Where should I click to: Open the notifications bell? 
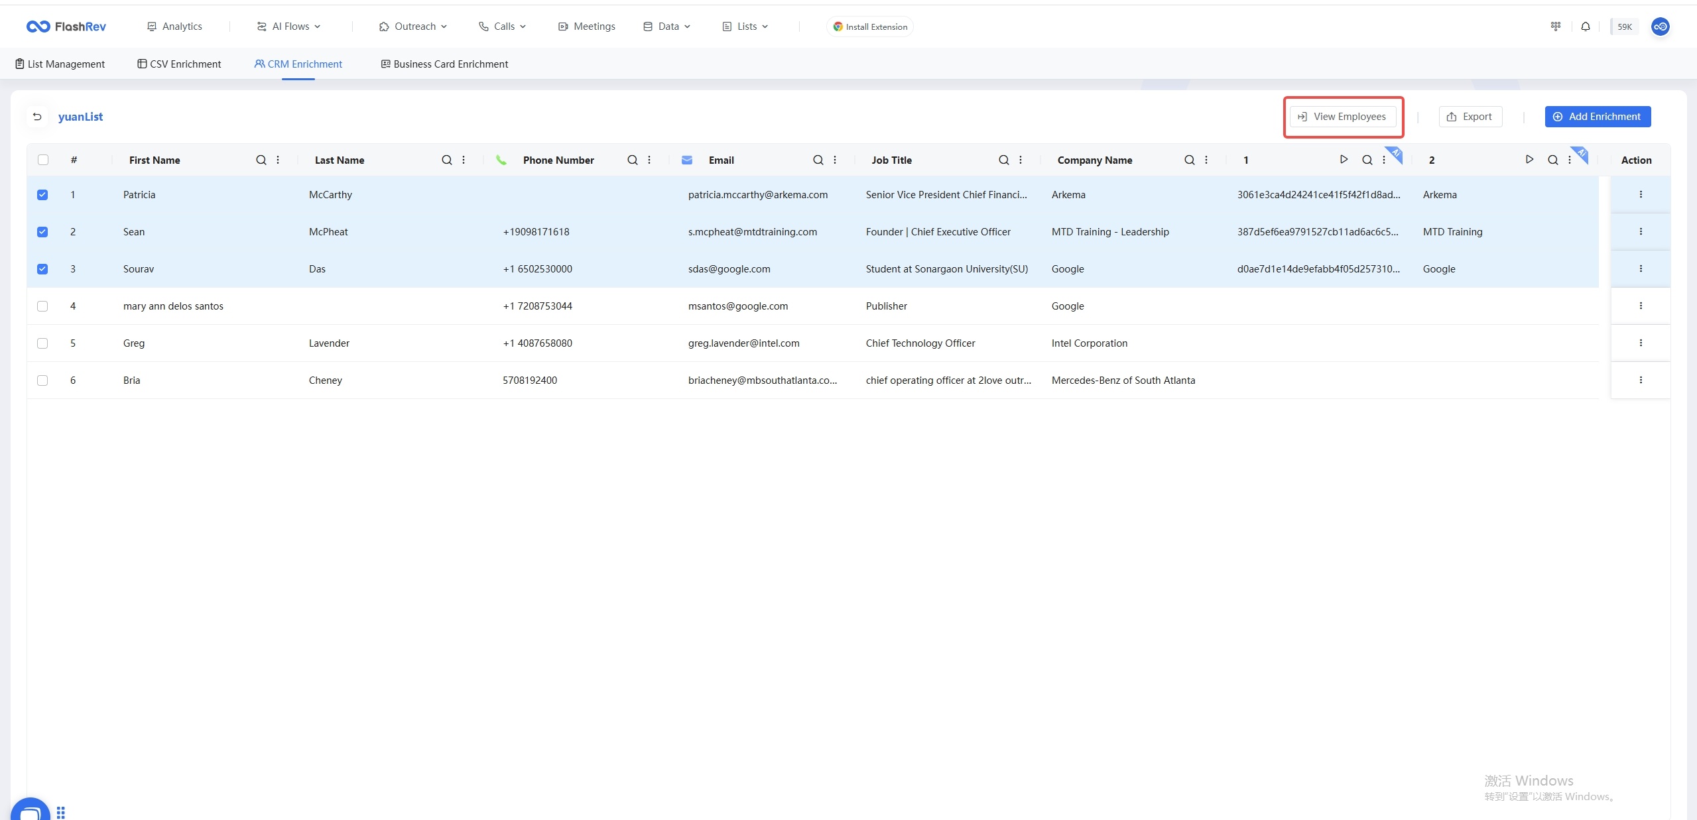(1586, 27)
